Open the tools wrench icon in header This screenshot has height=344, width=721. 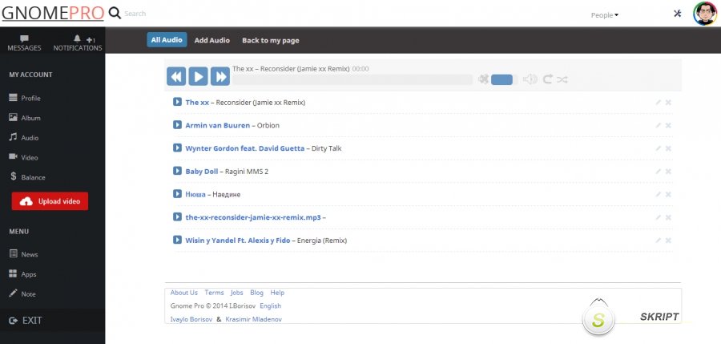click(677, 14)
